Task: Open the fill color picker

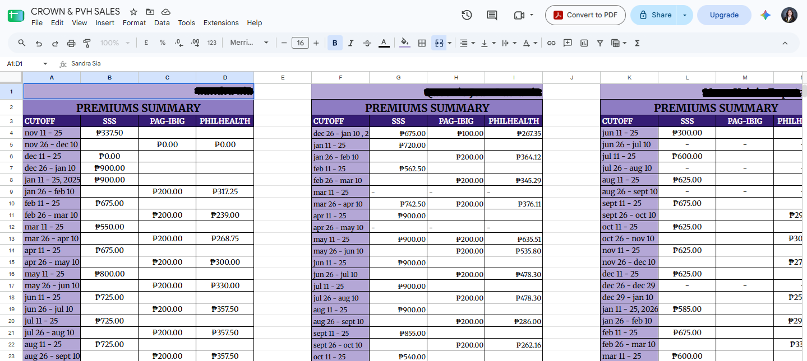Action: click(x=405, y=43)
